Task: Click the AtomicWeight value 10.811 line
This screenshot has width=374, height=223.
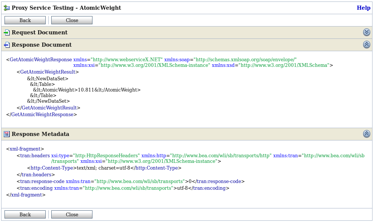Action: point(87,90)
